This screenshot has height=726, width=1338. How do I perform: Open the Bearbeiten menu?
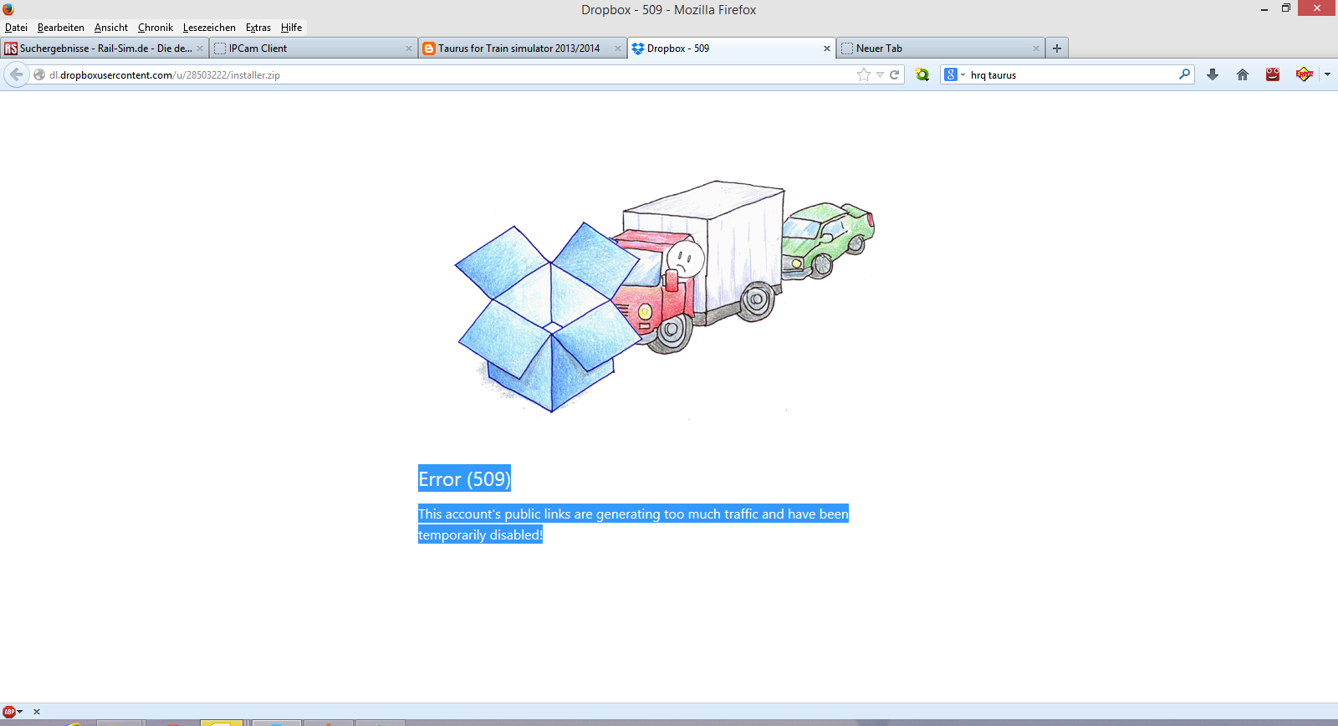pos(61,28)
